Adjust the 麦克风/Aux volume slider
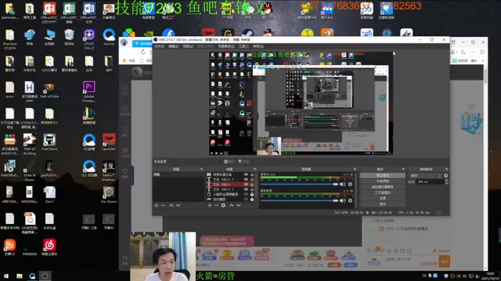 (299, 184)
